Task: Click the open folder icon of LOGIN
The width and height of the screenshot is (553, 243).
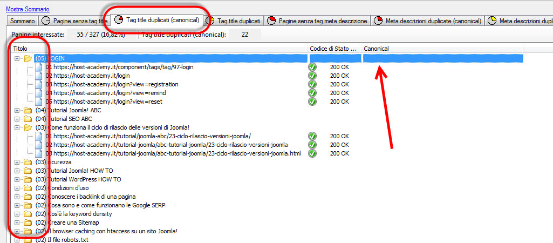Action: tap(28, 59)
